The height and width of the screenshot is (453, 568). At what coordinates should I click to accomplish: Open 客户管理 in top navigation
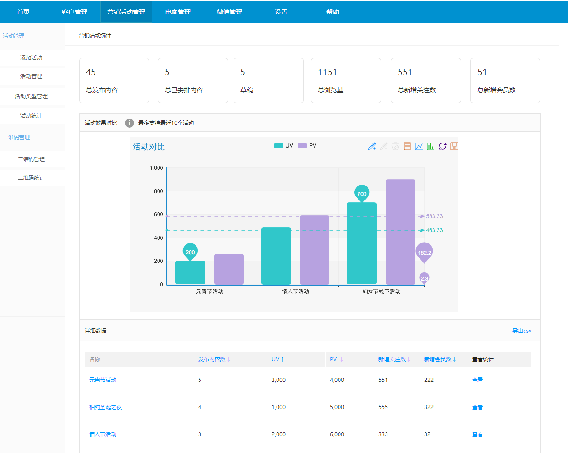(x=75, y=12)
